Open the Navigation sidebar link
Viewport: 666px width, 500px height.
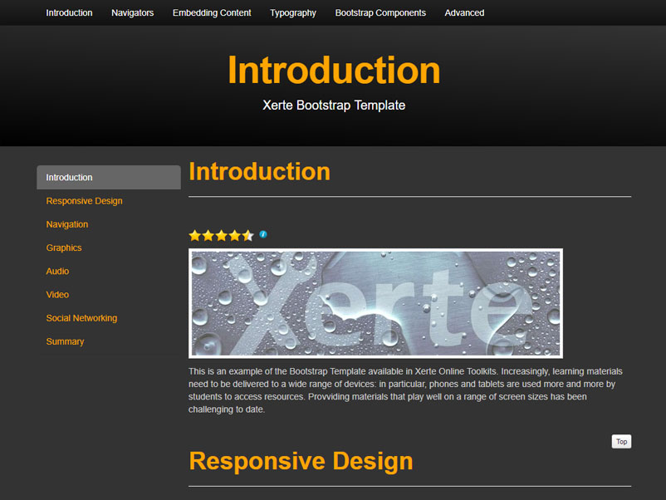point(67,224)
